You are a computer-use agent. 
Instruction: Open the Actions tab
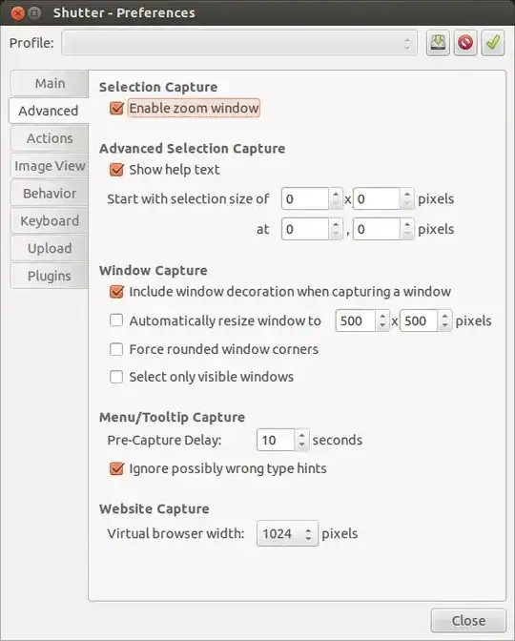[50, 138]
